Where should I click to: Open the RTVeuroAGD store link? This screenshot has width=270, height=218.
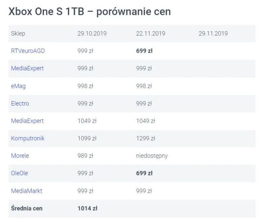(28, 51)
